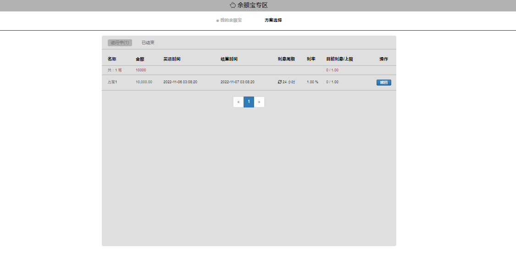Click the 金额 column header
The image size is (516, 263).
[140, 59]
